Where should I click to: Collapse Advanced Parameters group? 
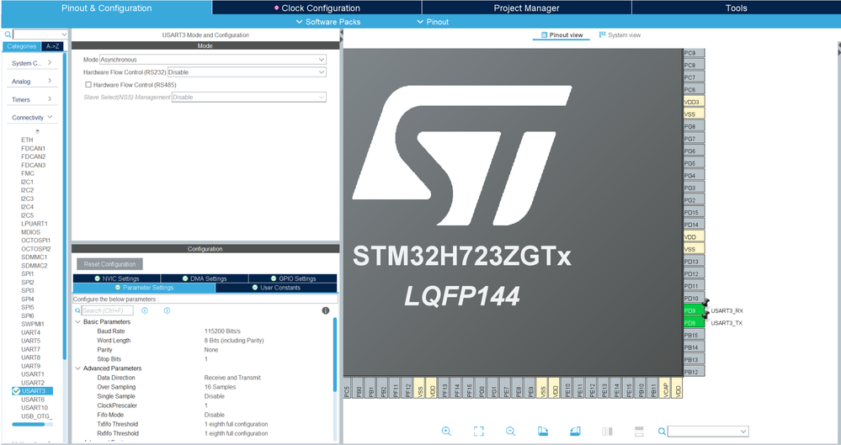click(77, 368)
